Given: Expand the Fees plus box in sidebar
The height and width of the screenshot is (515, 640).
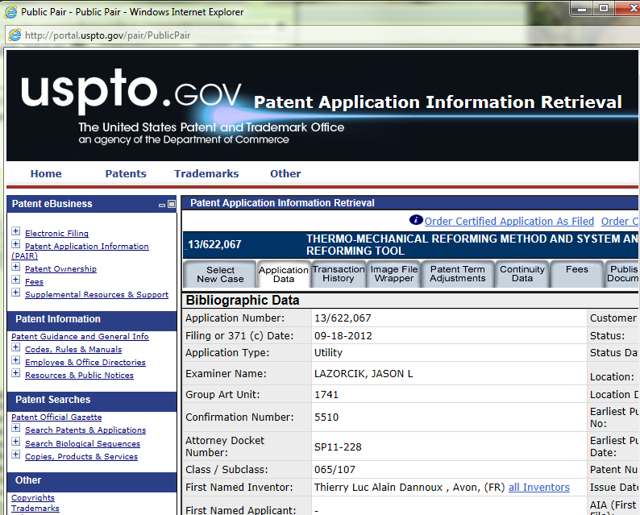Looking at the screenshot, I should tap(15, 280).
